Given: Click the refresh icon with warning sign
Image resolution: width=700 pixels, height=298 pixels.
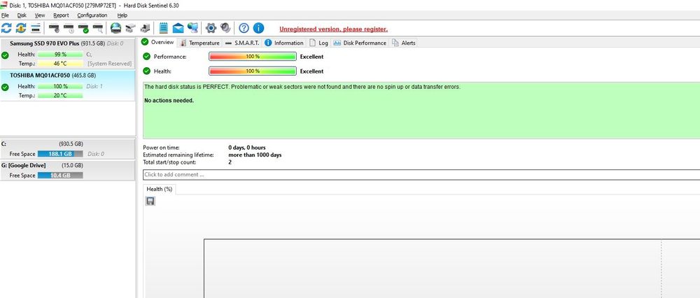Looking at the screenshot, I should click(21, 28).
